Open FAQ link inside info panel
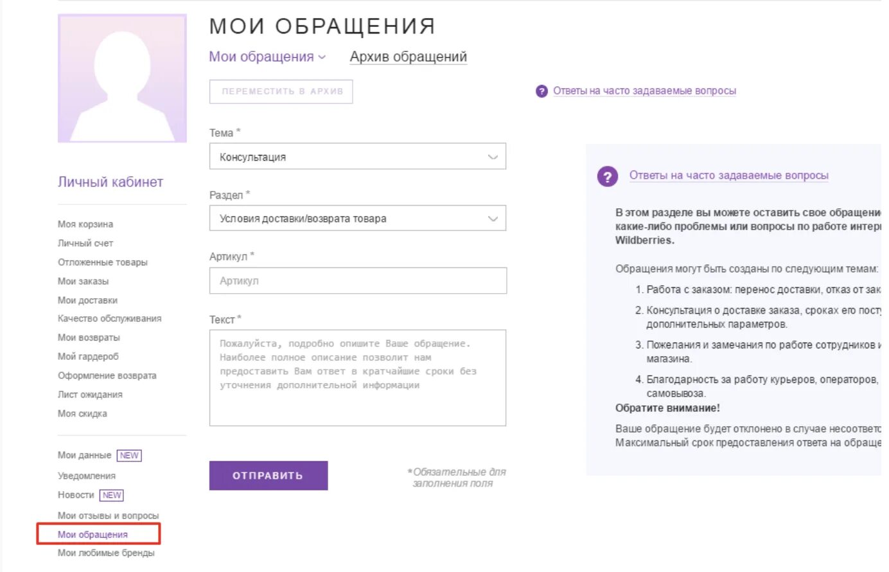889x572 pixels. (728, 175)
